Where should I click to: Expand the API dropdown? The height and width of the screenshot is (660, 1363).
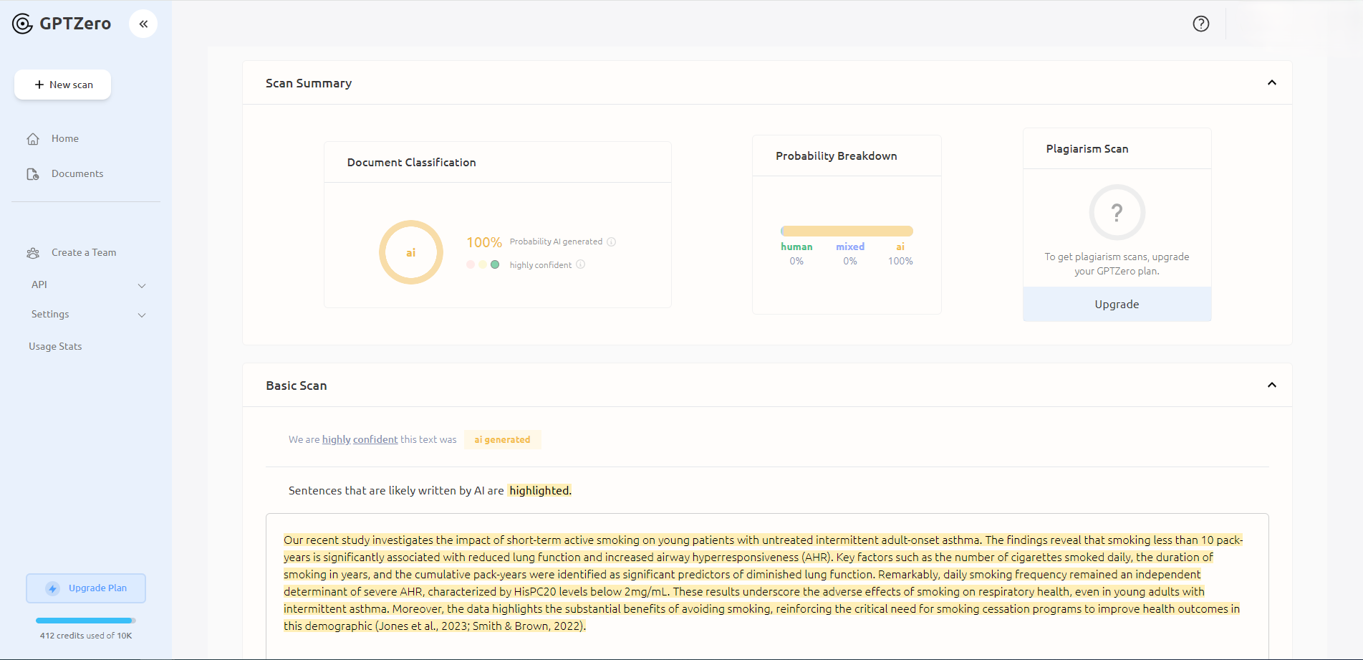pos(142,284)
